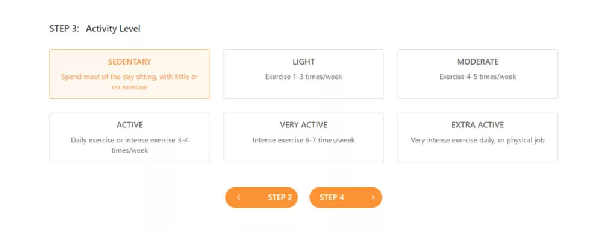Choose the Light activity level option
This screenshot has width=615, height=231.
(303, 74)
